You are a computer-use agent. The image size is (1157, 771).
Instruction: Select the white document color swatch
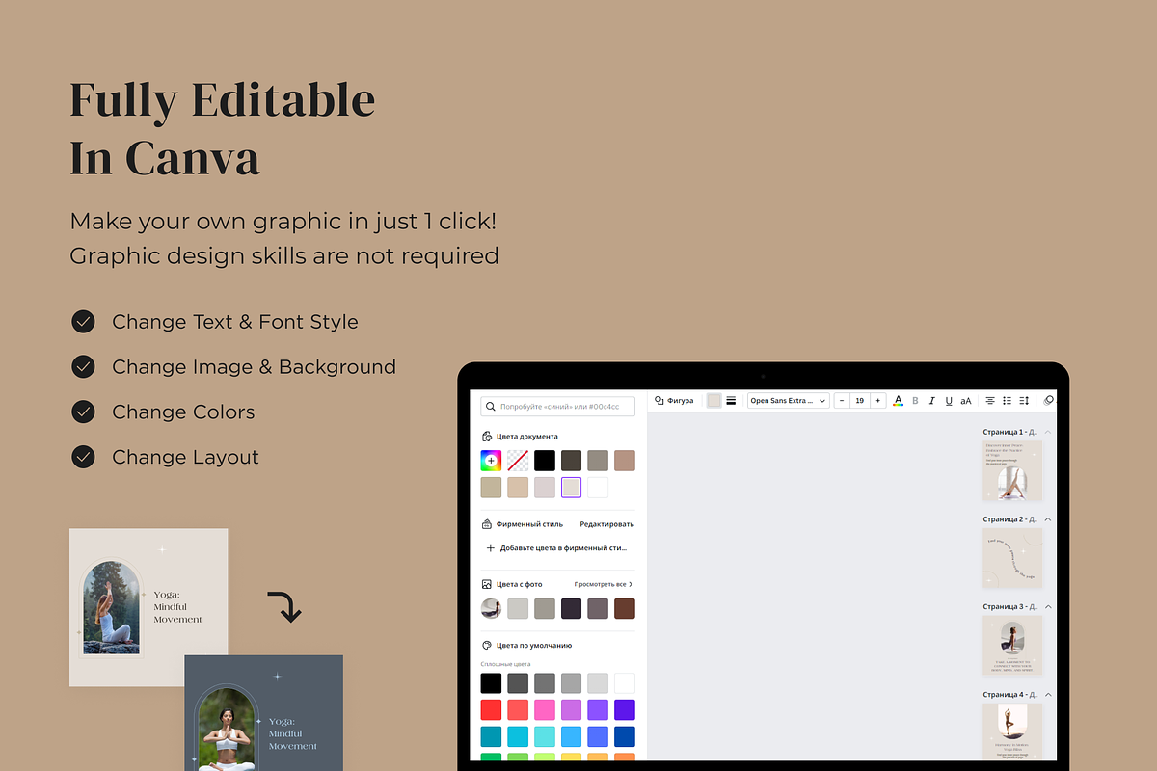point(598,488)
